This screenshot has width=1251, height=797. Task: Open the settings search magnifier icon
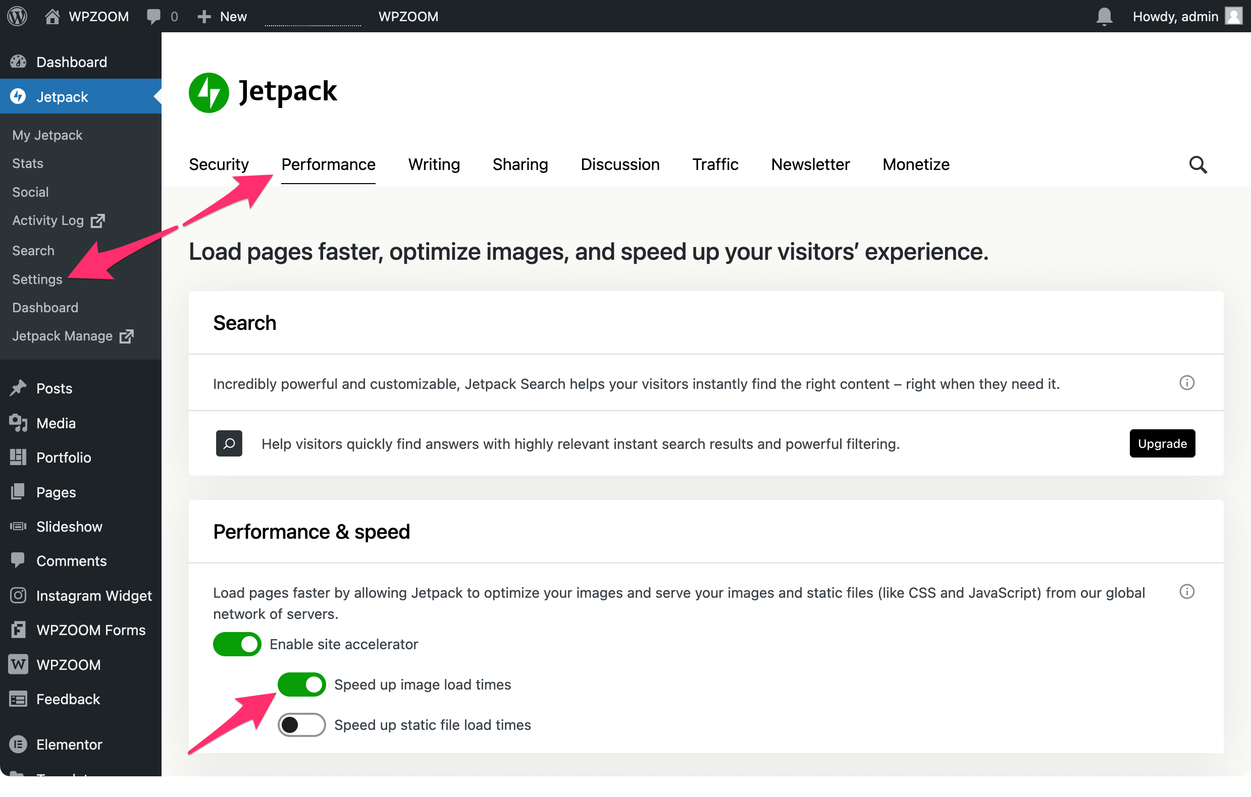pos(1197,164)
